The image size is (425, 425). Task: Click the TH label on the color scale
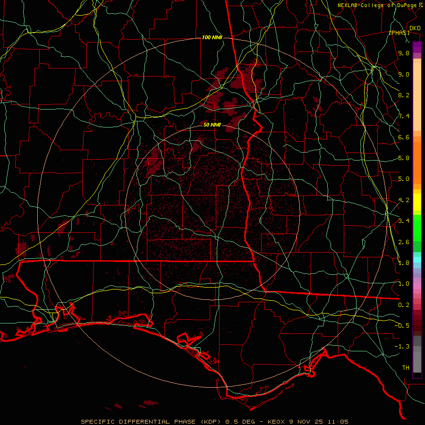pyautogui.click(x=406, y=367)
